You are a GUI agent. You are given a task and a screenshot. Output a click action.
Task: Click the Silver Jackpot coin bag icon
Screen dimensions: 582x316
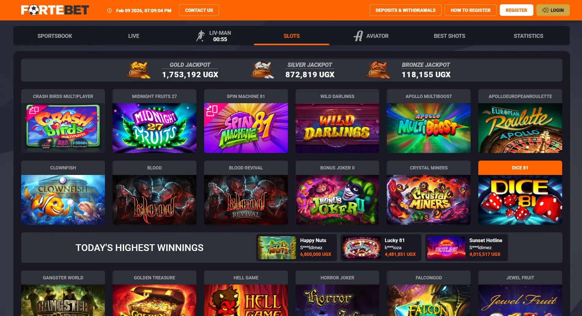(x=262, y=70)
